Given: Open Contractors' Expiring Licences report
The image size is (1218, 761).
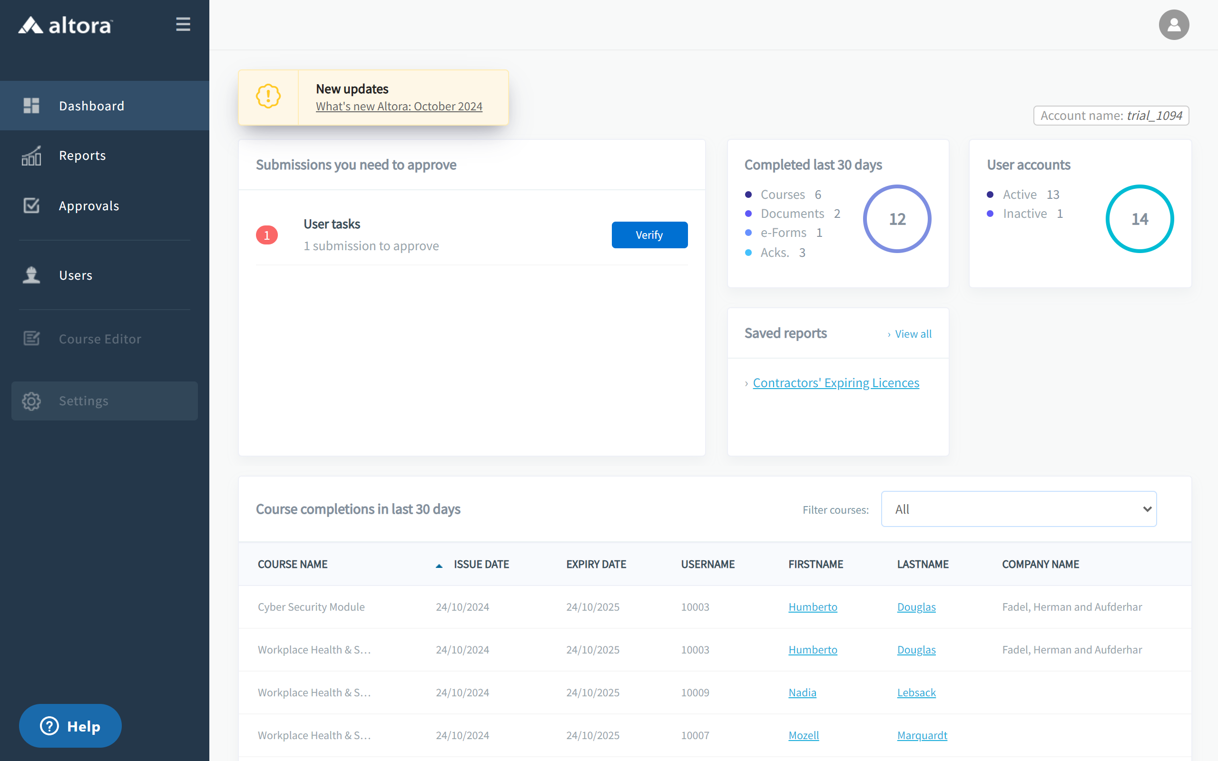Looking at the screenshot, I should (x=835, y=382).
